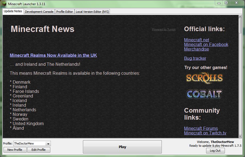The width and height of the screenshot is (245, 157).
Task: Minimize the launcher window
Action: tap(219, 3)
